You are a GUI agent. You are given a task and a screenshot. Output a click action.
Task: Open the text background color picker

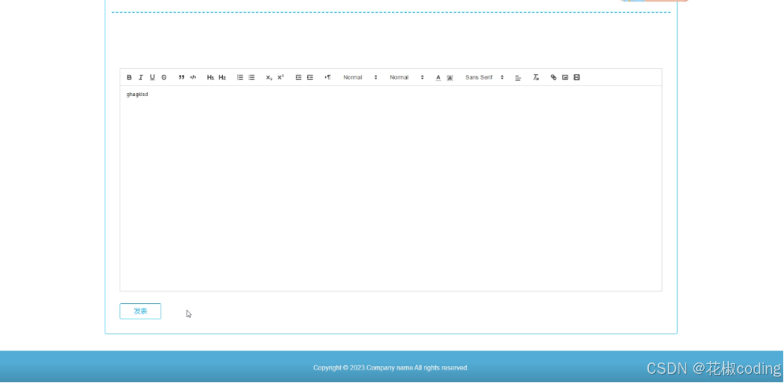pos(449,78)
